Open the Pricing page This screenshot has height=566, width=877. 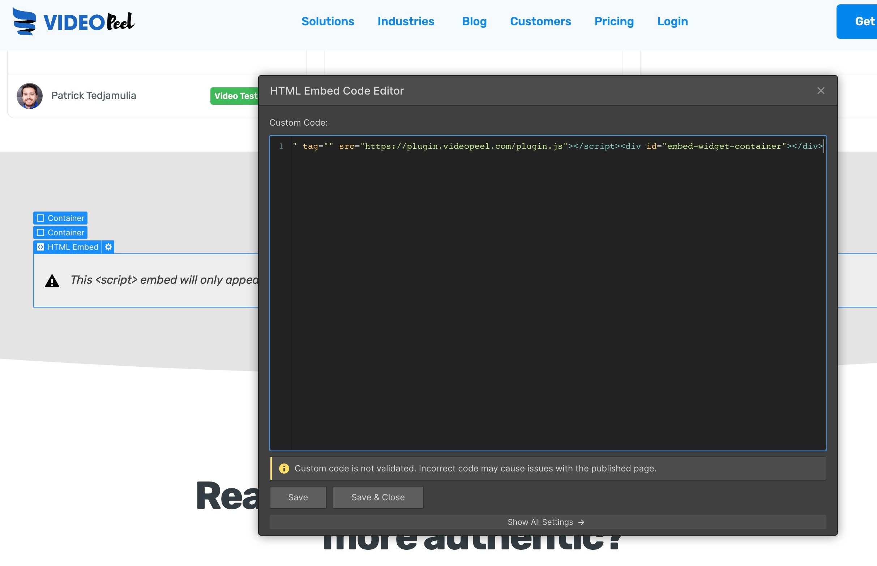point(614,21)
